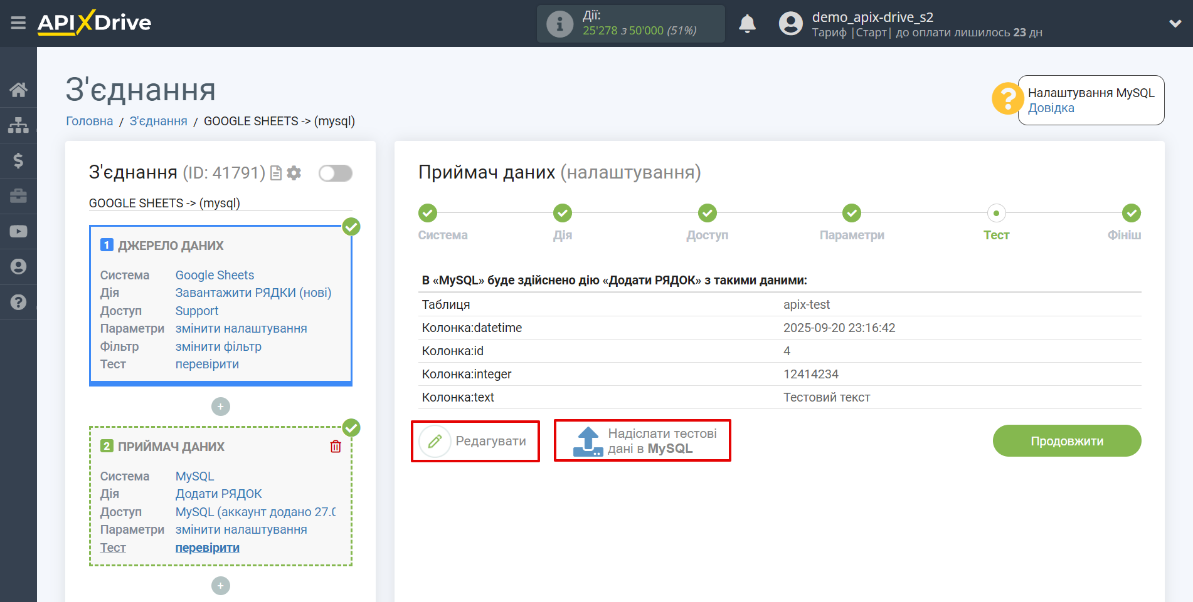Go to Система step
The image size is (1193, 602).
(x=428, y=213)
